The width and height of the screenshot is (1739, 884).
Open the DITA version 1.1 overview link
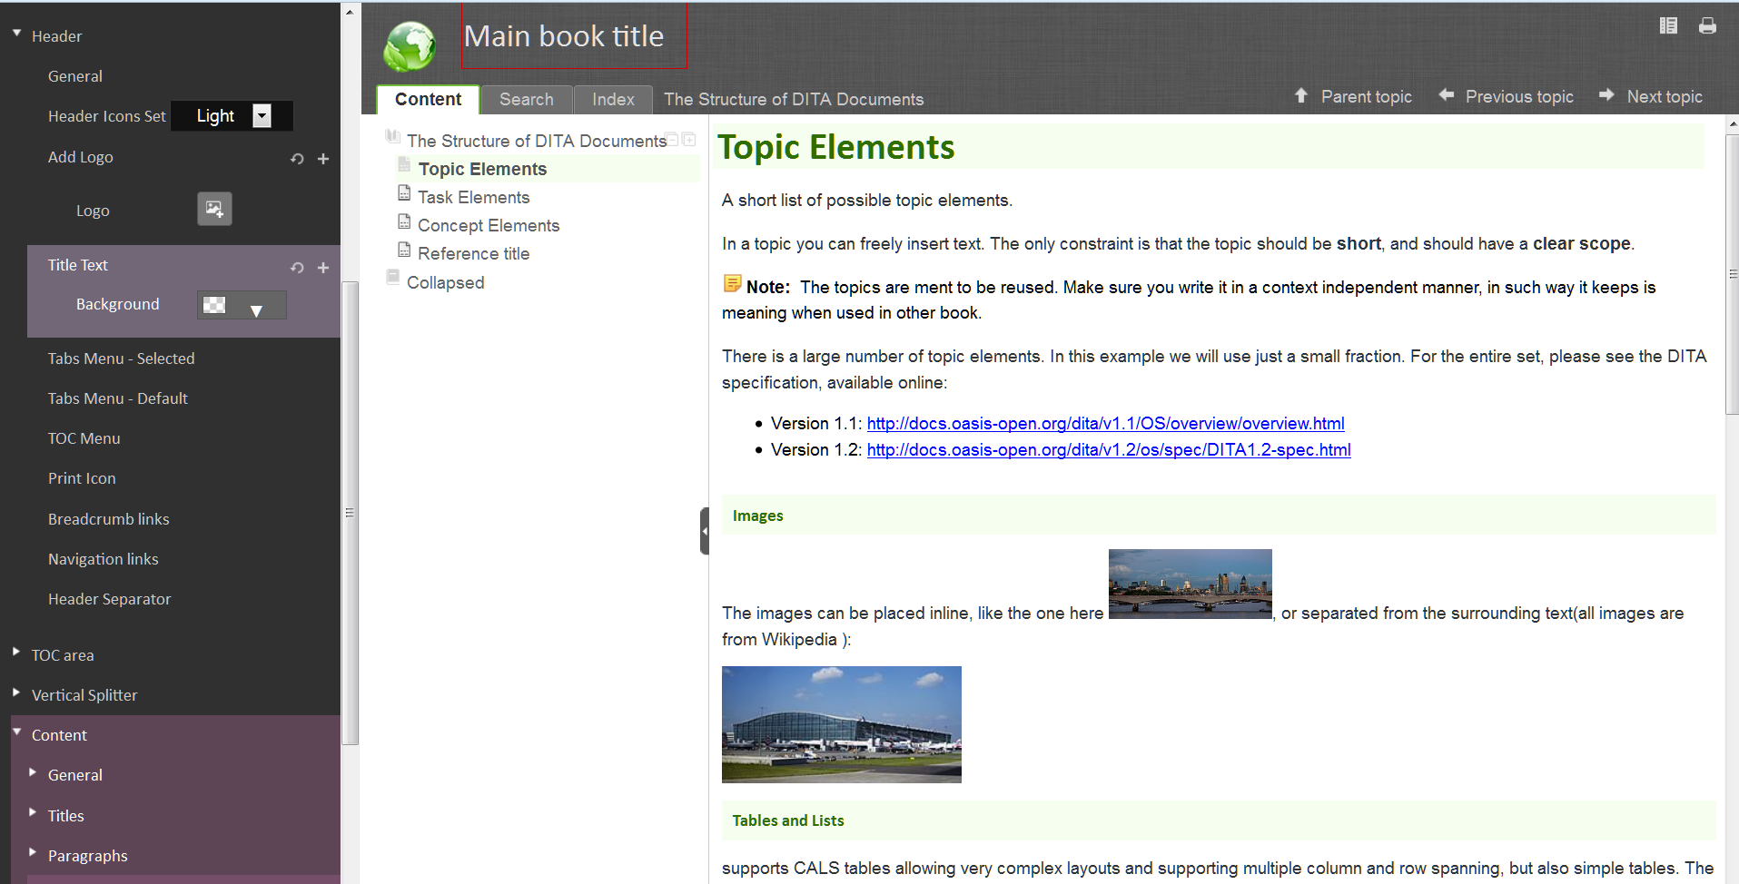(x=1105, y=424)
